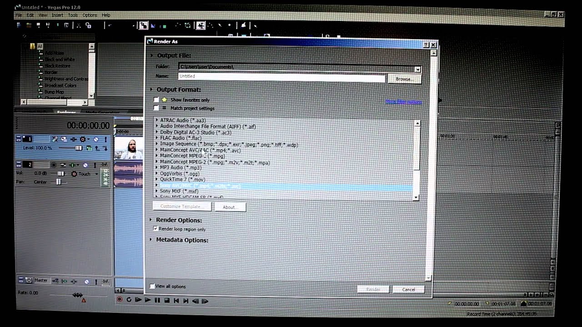Open the Options menu
The image size is (582, 327).
coord(90,15)
